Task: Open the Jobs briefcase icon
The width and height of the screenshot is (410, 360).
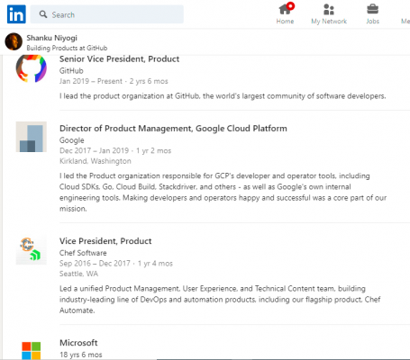Action: tap(372, 9)
